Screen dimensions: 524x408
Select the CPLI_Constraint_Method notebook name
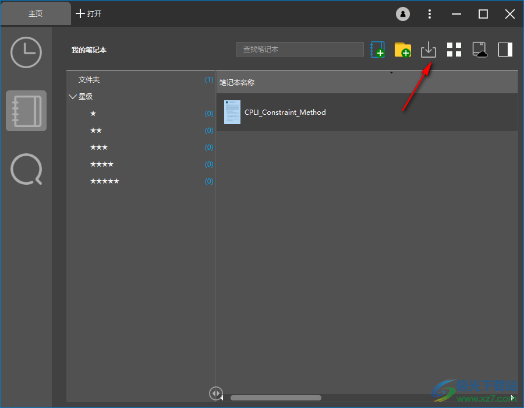point(285,112)
